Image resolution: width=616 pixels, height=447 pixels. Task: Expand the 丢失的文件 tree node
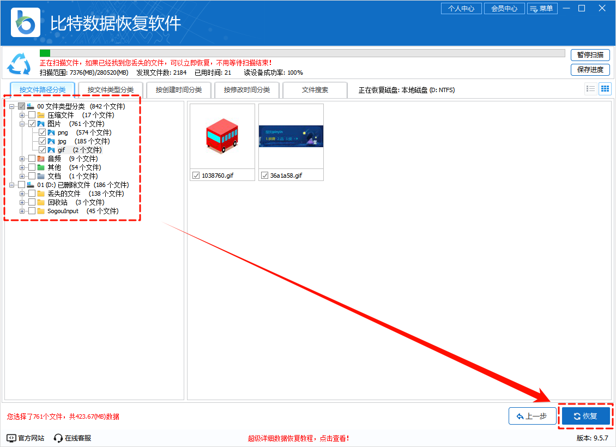(22, 194)
